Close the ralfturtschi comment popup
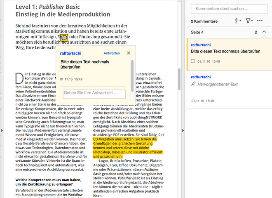This screenshot has height=198, width=272. coord(128,53)
